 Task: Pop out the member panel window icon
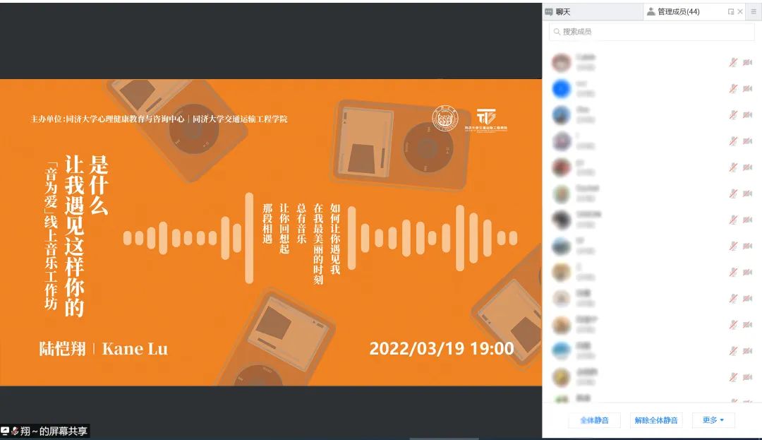tap(731, 12)
